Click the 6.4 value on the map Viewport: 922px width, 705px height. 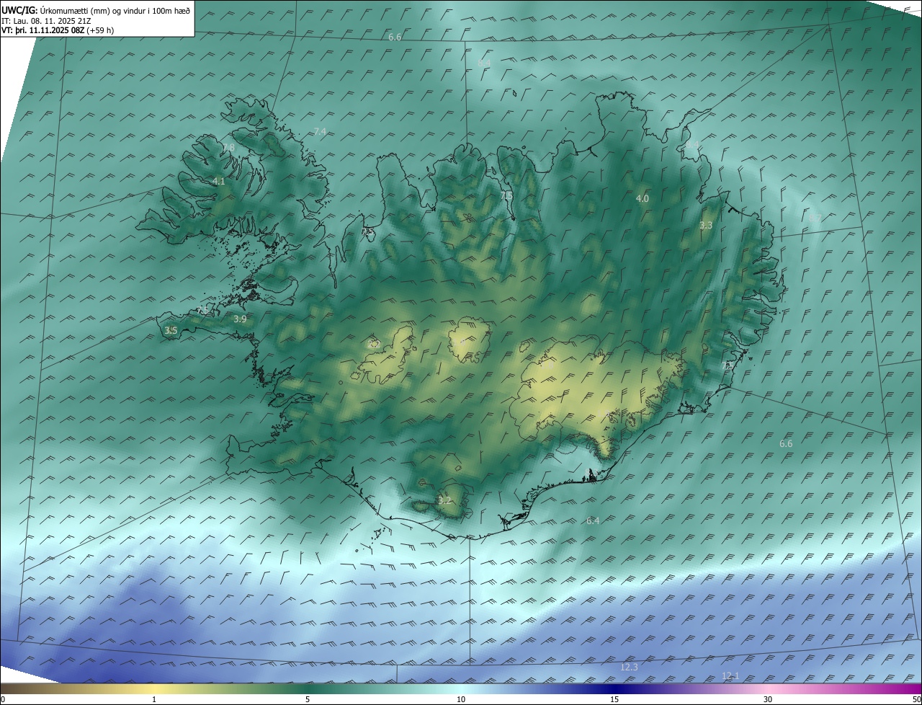coord(593,520)
